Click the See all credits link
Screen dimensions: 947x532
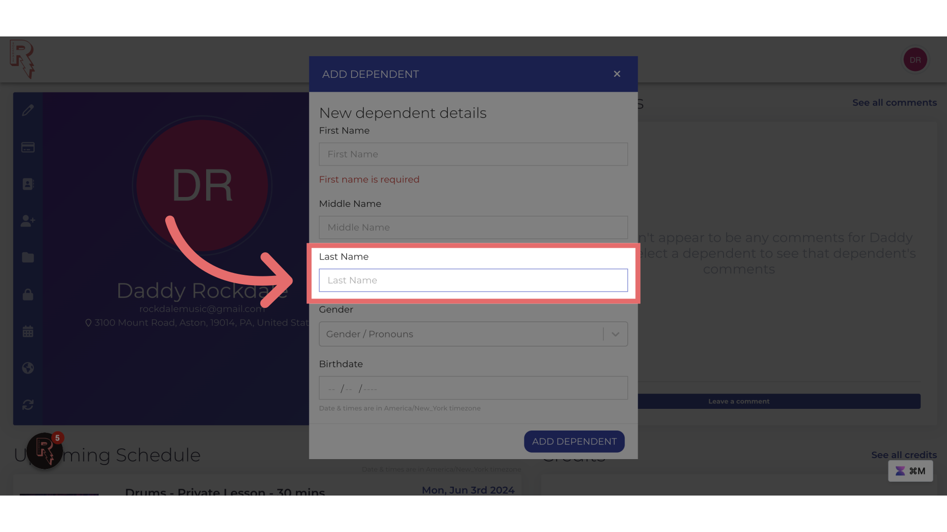click(904, 455)
